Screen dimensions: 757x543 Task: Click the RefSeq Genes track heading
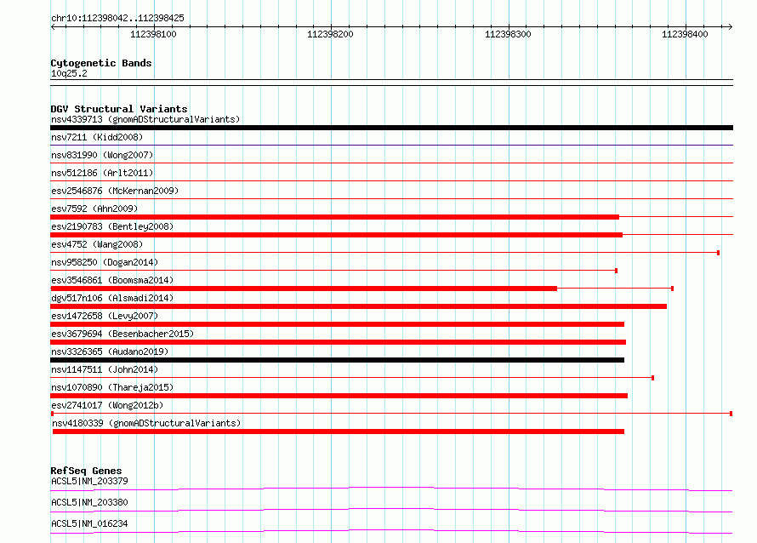pyautogui.click(x=86, y=471)
